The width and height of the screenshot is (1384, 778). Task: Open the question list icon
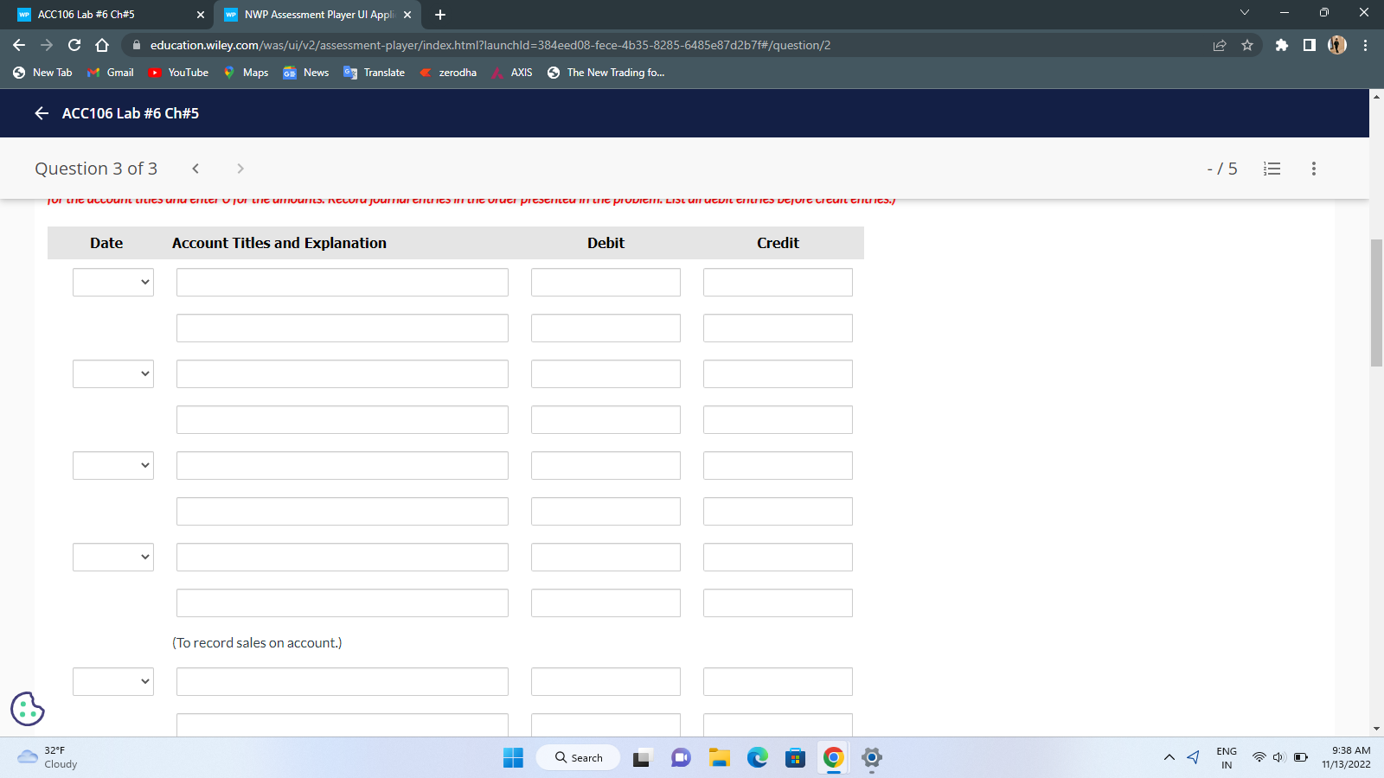(1272, 169)
